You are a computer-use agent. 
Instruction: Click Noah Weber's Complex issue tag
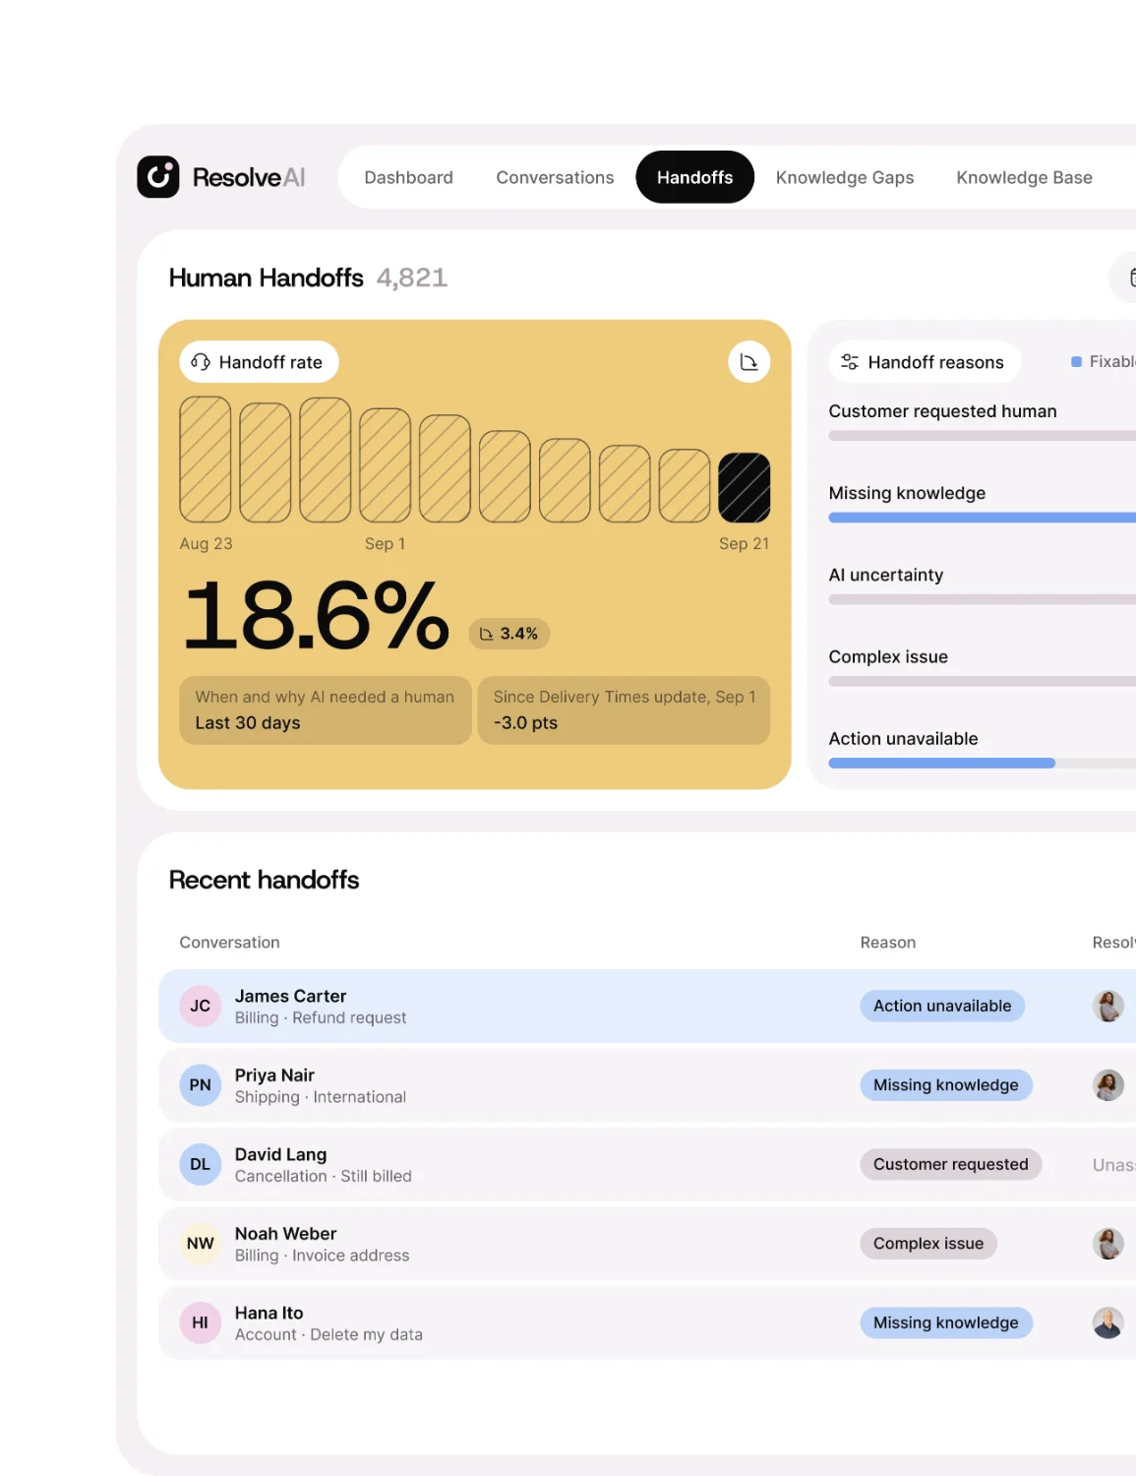[928, 1244]
